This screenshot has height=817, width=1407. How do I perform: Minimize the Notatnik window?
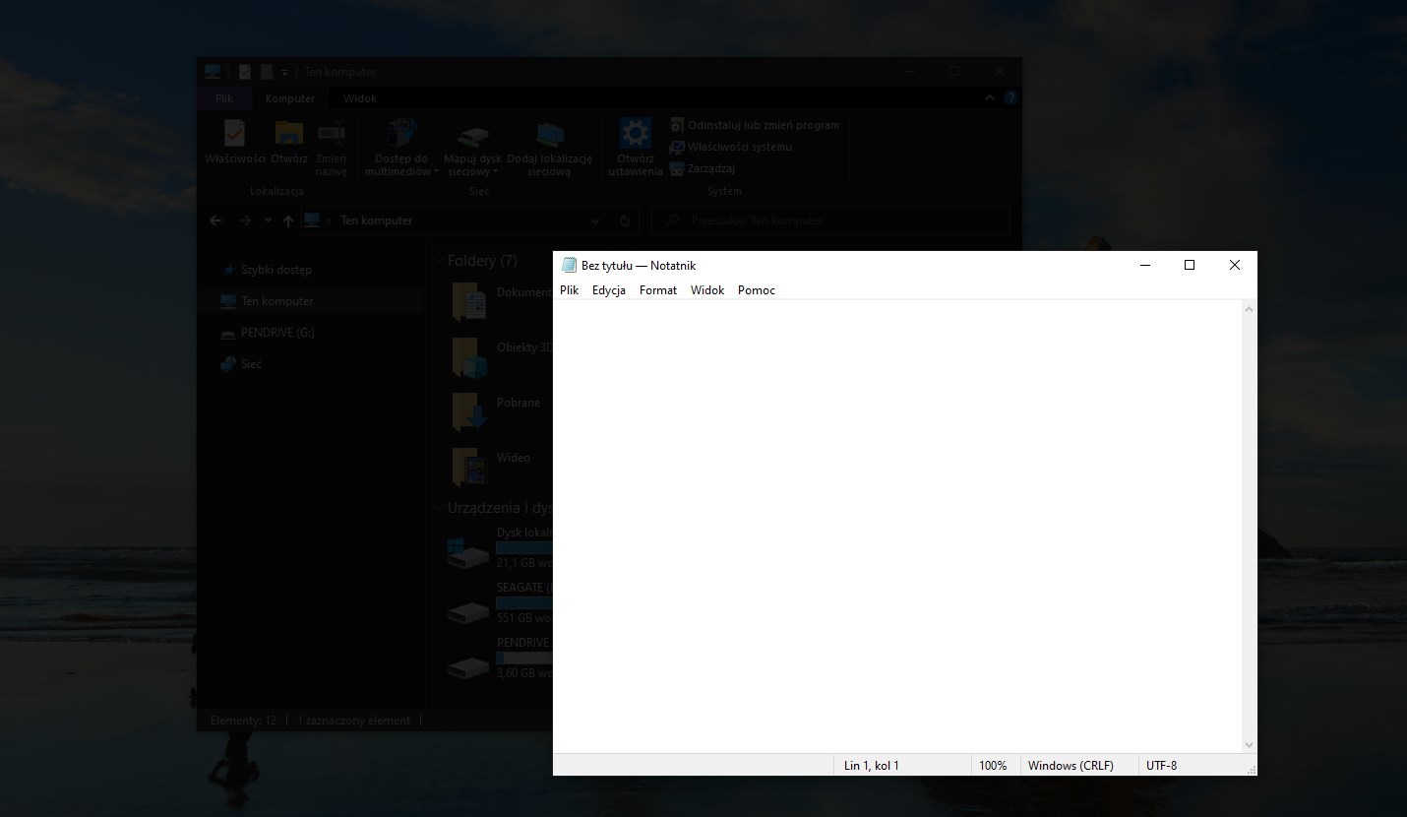tap(1144, 265)
